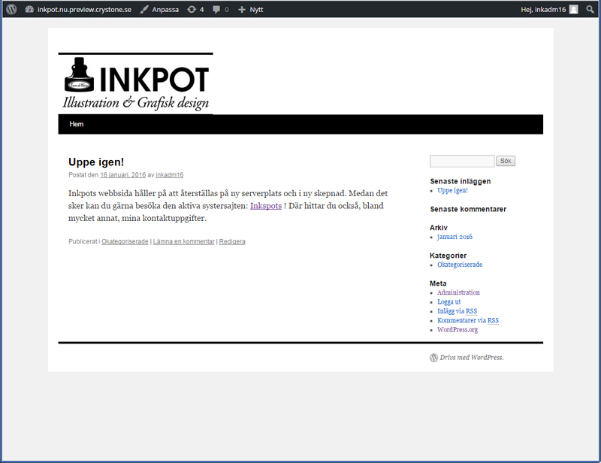Open the post title Uppe igen!
Viewport: 601px width, 463px height.
tap(96, 162)
